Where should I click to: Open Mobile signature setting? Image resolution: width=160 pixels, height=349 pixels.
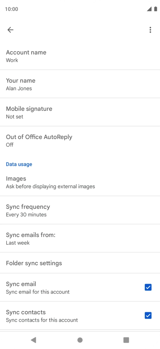(x=80, y=112)
